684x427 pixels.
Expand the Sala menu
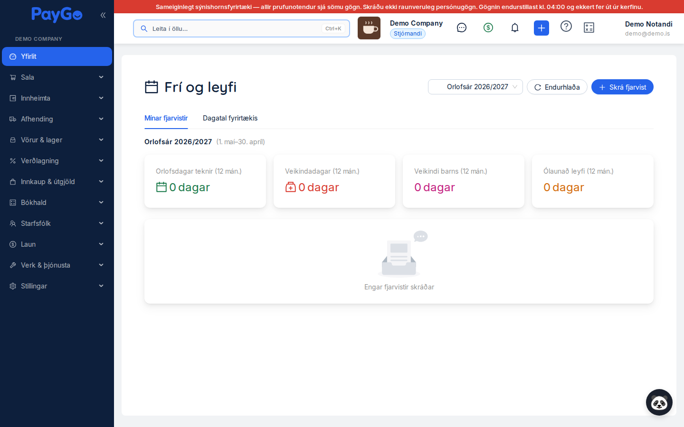[57, 77]
